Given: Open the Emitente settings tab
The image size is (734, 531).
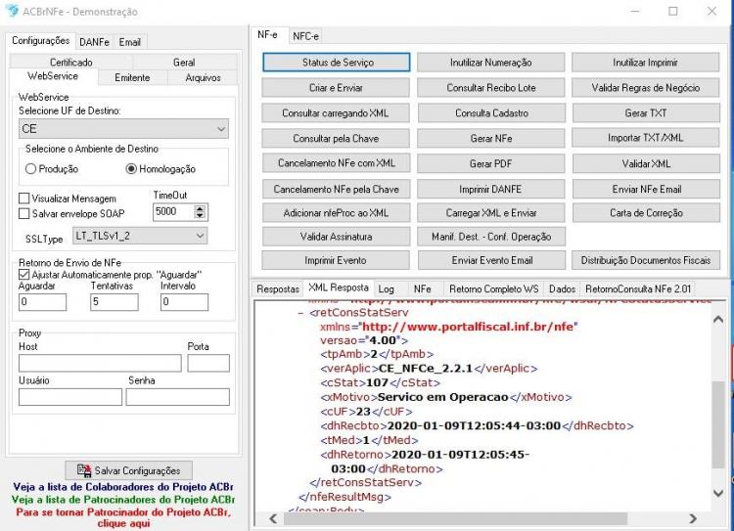Looking at the screenshot, I should coord(132,77).
